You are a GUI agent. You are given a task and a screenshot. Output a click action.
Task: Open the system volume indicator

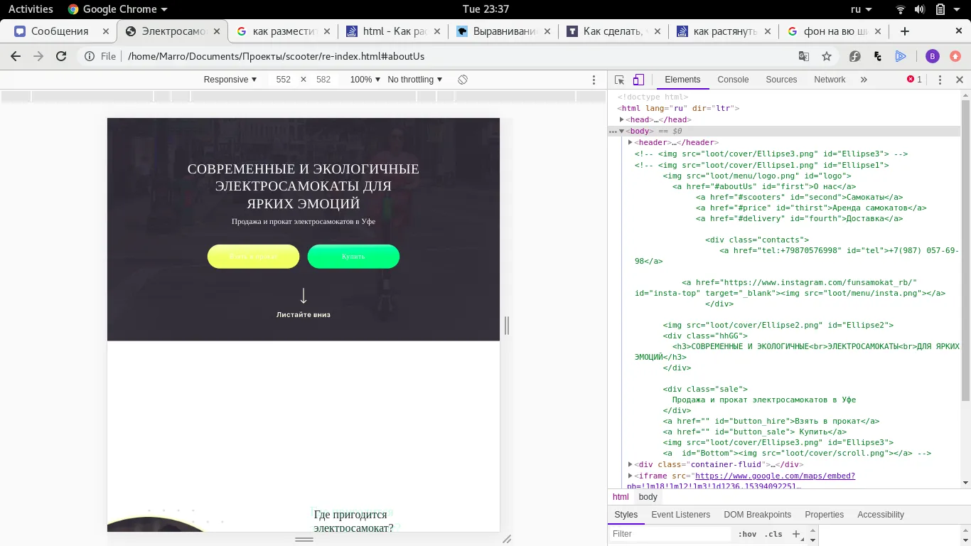[x=920, y=9]
